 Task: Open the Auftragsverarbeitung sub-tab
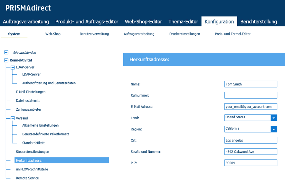click(x=139, y=34)
